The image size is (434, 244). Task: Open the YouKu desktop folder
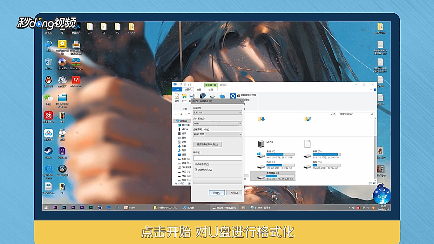(x=131, y=28)
